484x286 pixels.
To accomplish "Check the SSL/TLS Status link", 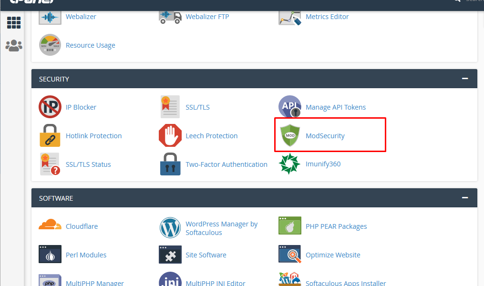I will click(x=88, y=164).
